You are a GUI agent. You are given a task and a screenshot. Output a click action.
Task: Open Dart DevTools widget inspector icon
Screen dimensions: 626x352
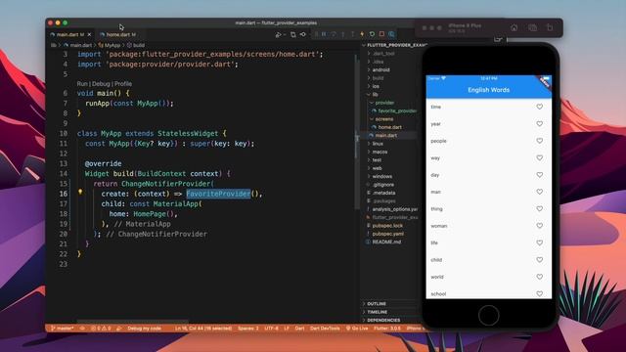(391, 34)
